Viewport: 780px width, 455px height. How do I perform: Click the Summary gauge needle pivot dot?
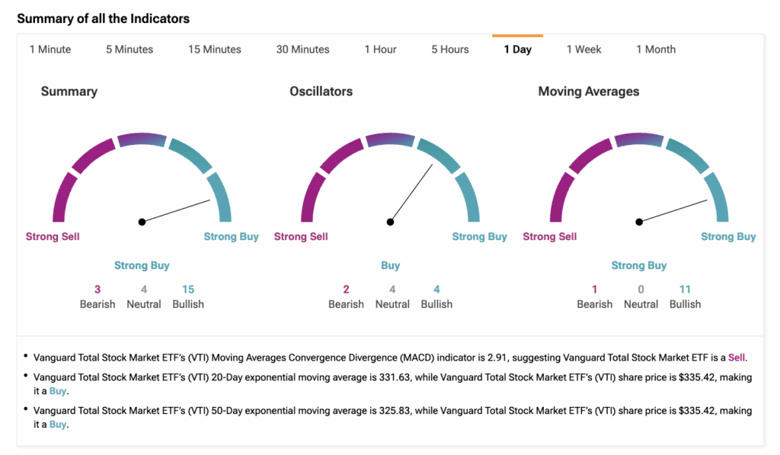tap(142, 222)
